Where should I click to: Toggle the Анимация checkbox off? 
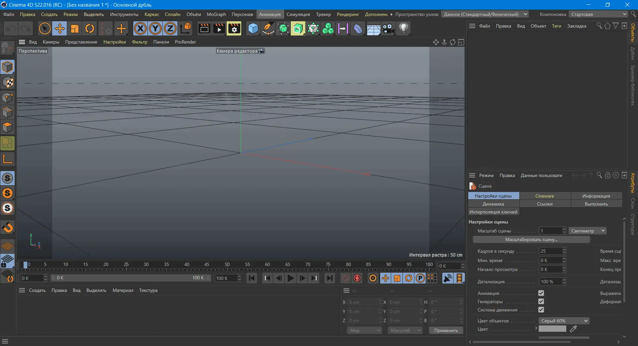[541, 293]
